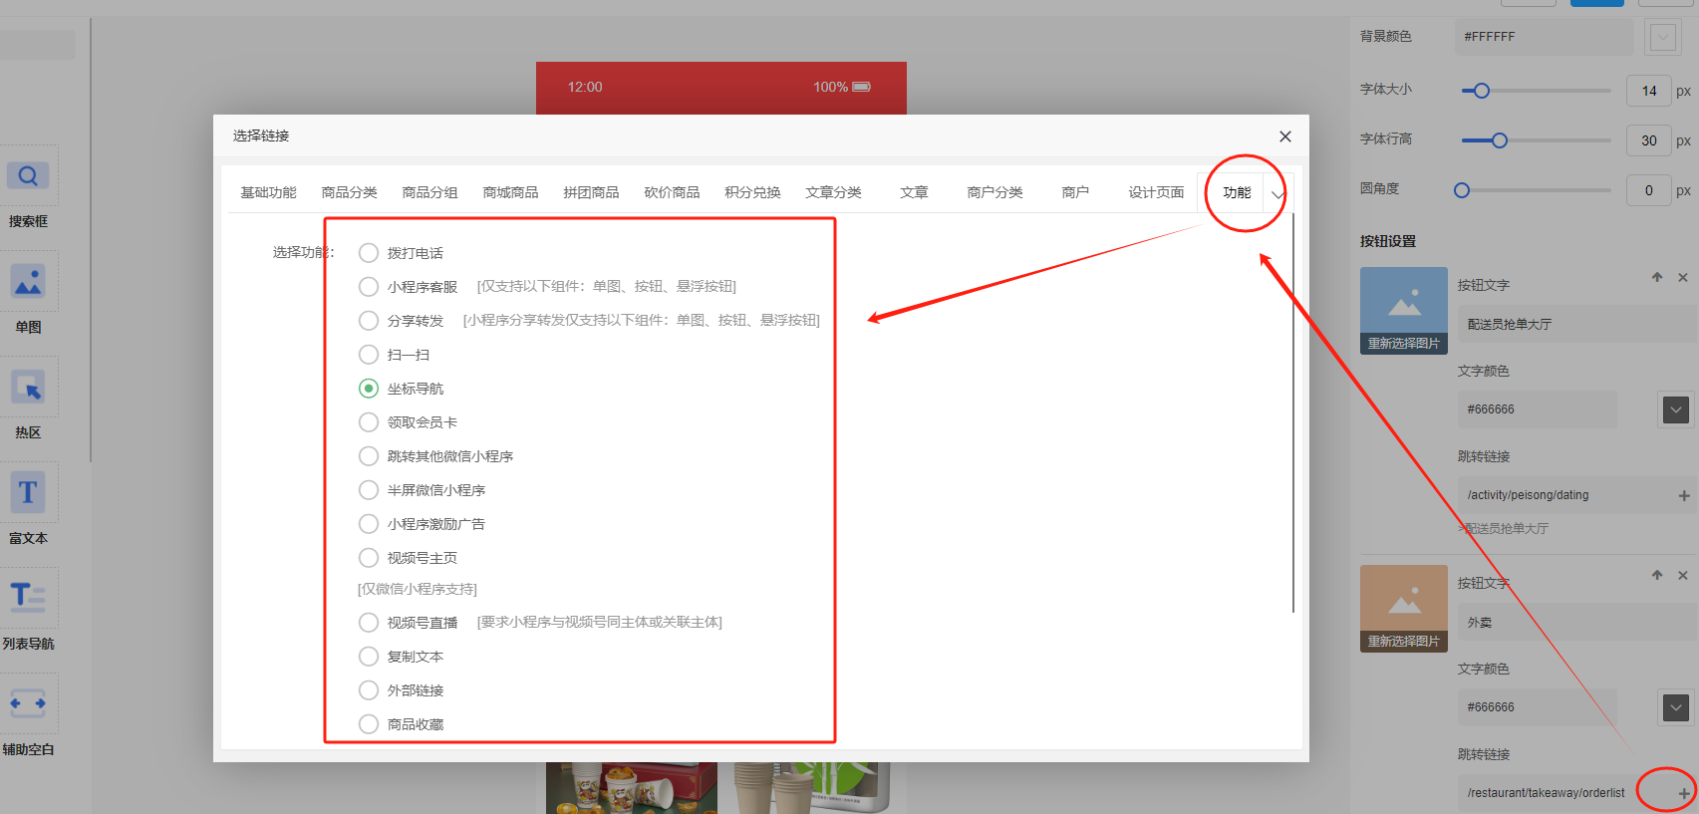Select the 热区 hotspot component icon
Image resolution: width=1699 pixels, height=814 pixels.
pos(28,388)
